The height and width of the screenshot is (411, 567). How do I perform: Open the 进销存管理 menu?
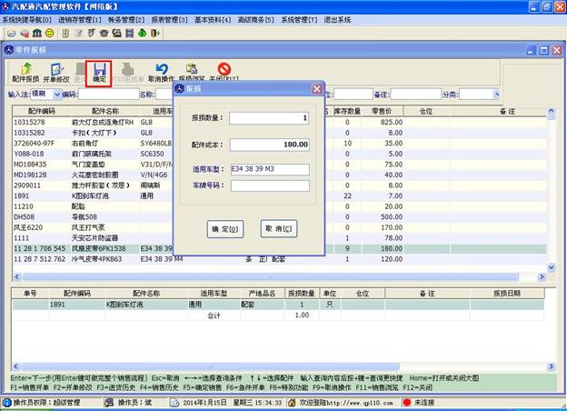click(80, 18)
